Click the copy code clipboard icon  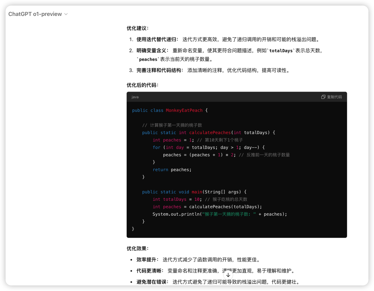pos(323,97)
